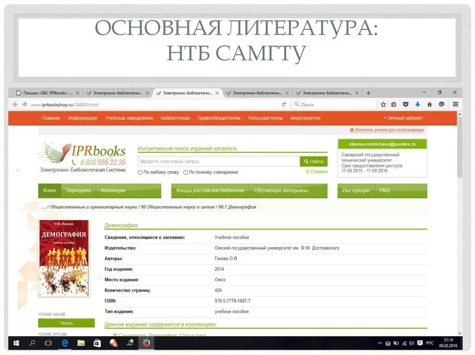475x355 pixels.
Task: Open the network icon in system tray
Action: [x=404, y=343]
